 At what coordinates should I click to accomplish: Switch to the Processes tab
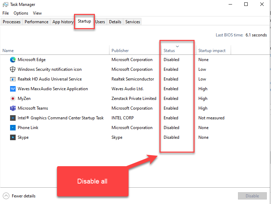point(11,22)
